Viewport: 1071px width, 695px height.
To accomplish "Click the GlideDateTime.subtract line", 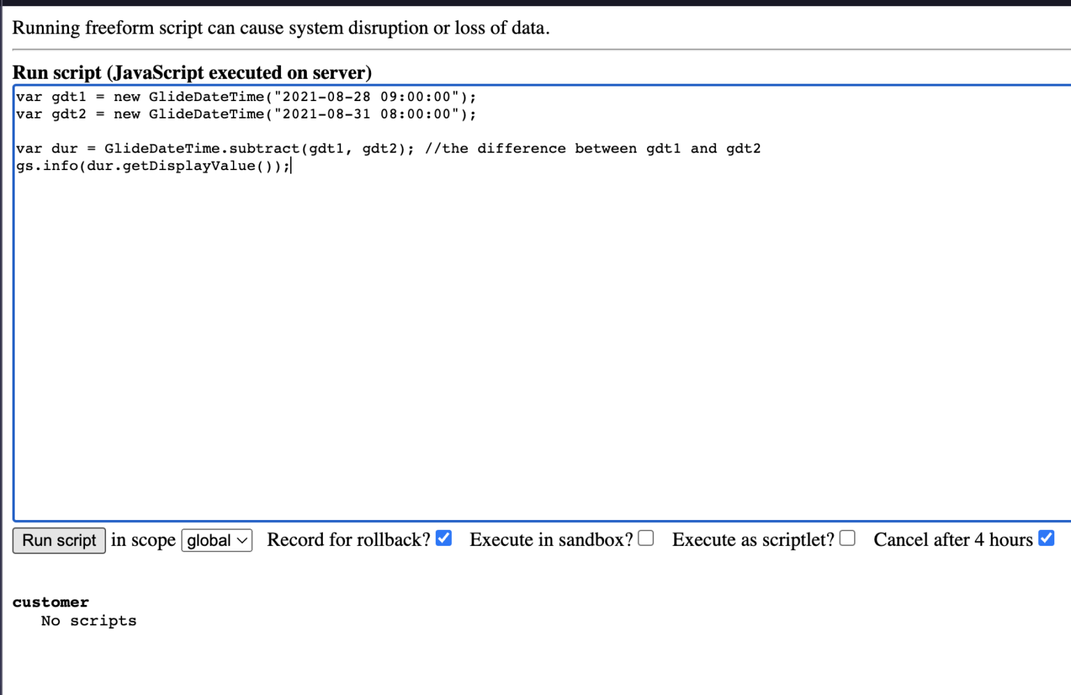I will (x=209, y=148).
